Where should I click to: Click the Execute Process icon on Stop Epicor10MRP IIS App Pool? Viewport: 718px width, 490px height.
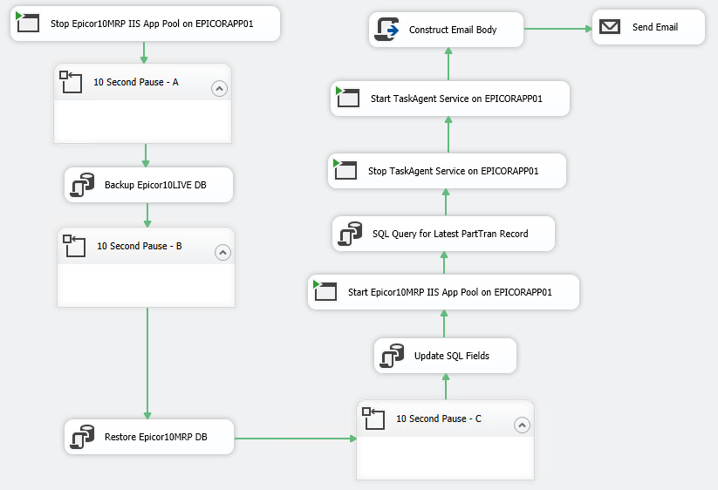[27, 22]
